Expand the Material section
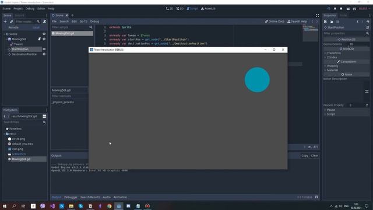Screen dimensions: 373x210 (332, 70)
